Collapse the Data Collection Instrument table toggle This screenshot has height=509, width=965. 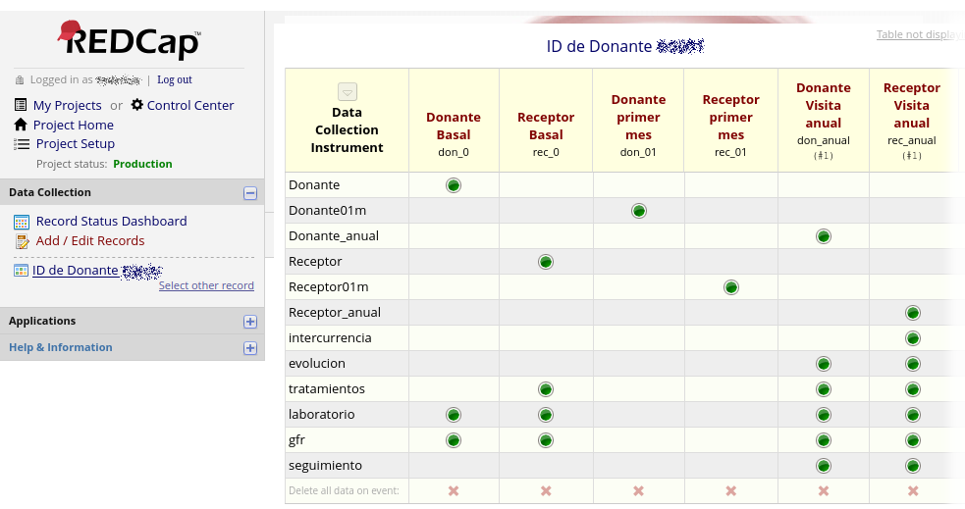[x=348, y=91]
